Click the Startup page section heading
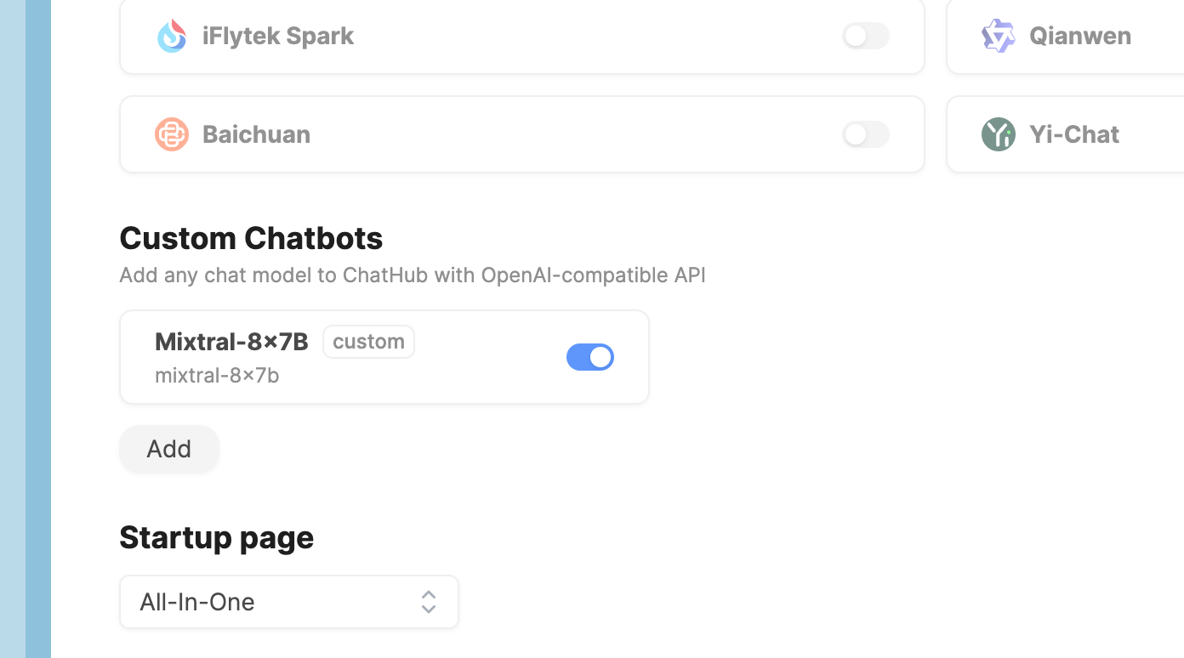Image resolution: width=1184 pixels, height=658 pixels. [216, 537]
